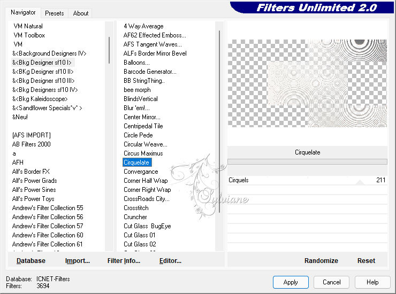396x294 pixels.
Task: Choose the Convergance filter
Action: [141, 172]
